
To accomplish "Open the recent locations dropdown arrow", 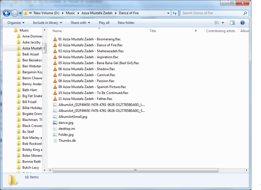I will point(20,13).
